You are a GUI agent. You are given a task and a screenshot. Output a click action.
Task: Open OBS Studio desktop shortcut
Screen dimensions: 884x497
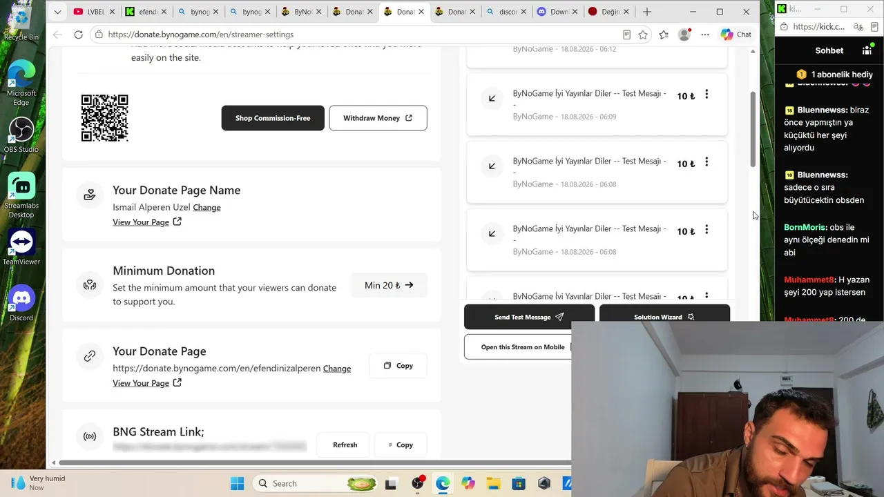[21, 135]
